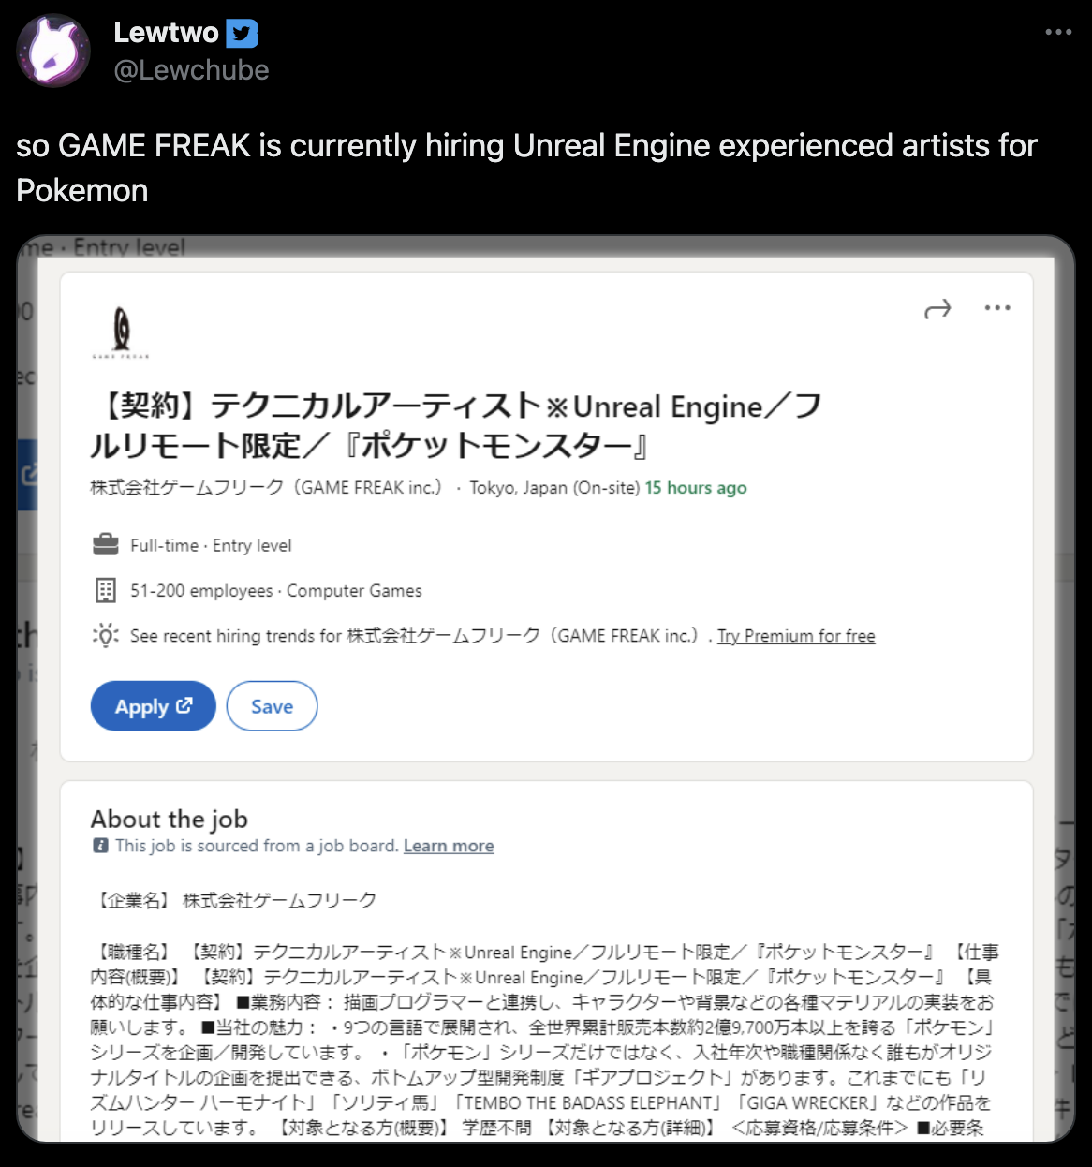The image size is (1092, 1167).
Task: Click the Save job button
Action: tap(272, 706)
